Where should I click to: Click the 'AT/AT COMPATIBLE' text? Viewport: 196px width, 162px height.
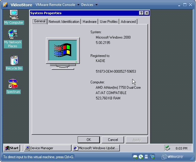[111, 93]
